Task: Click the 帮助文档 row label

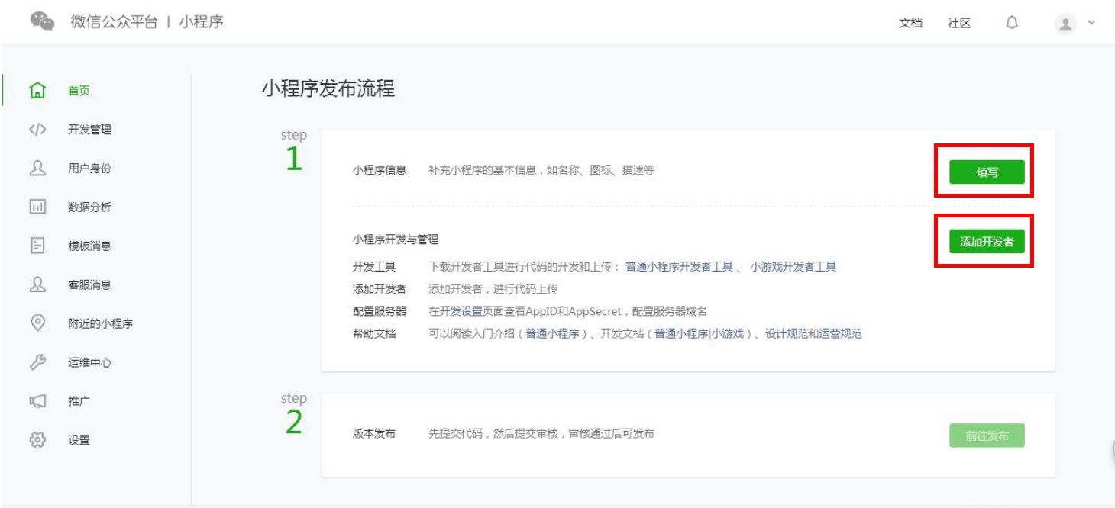Action: point(374,334)
